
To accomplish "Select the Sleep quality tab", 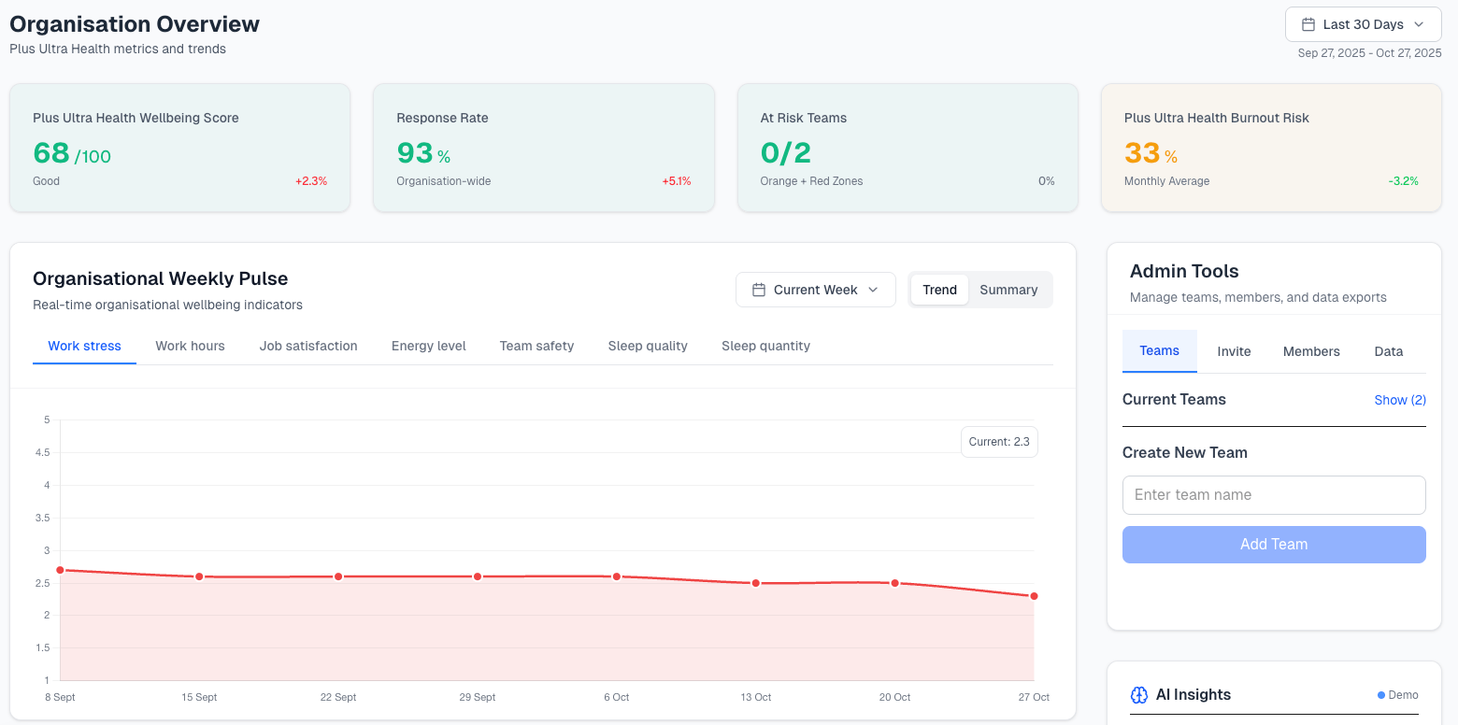I will point(648,346).
